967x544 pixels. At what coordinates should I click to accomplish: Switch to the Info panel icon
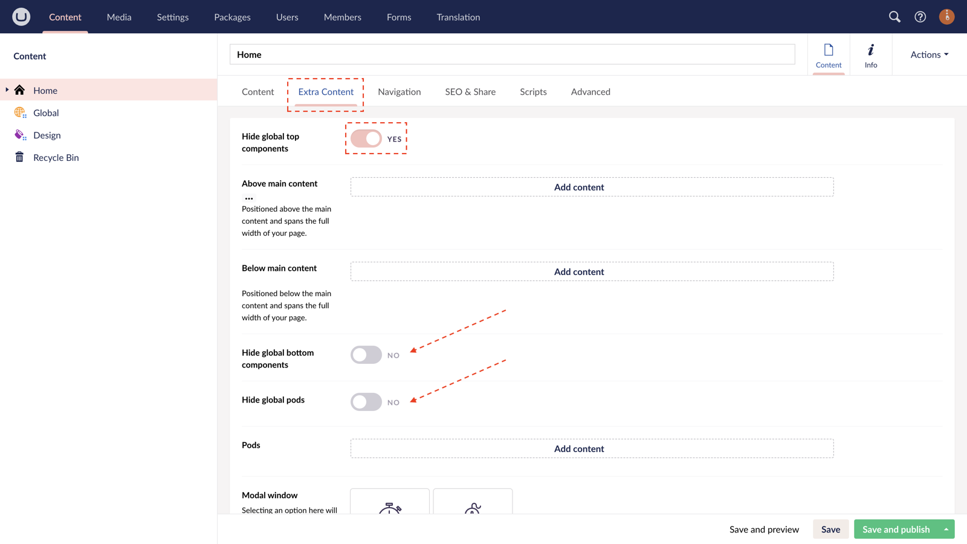click(x=870, y=54)
